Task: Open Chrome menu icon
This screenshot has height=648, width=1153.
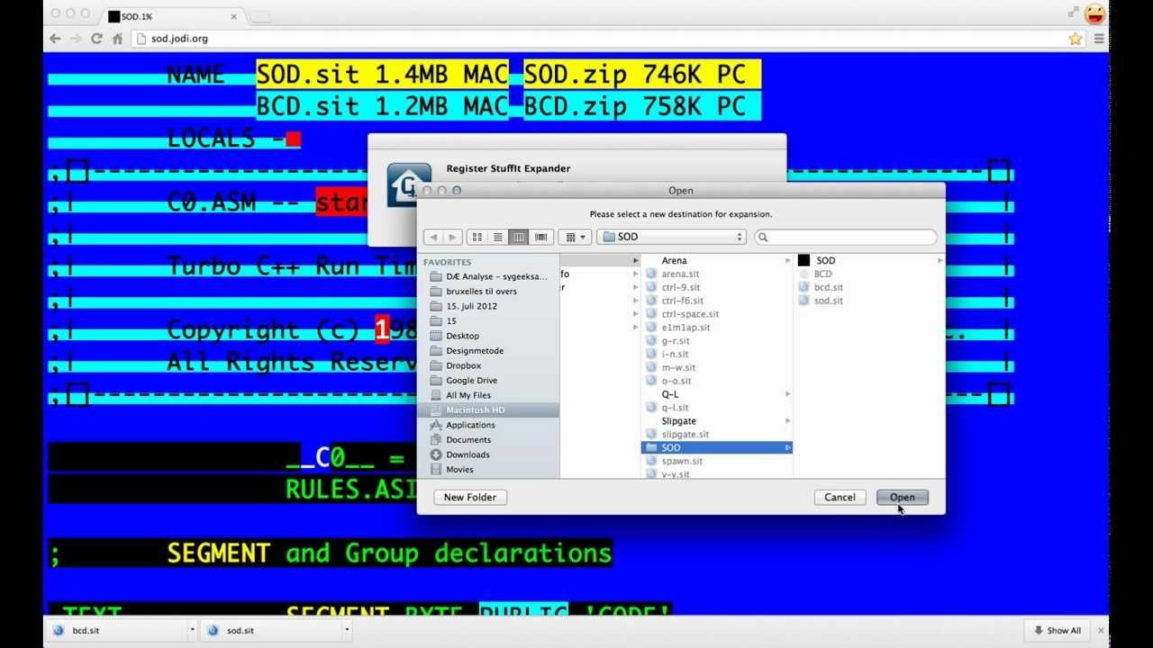Action: [x=1099, y=39]
